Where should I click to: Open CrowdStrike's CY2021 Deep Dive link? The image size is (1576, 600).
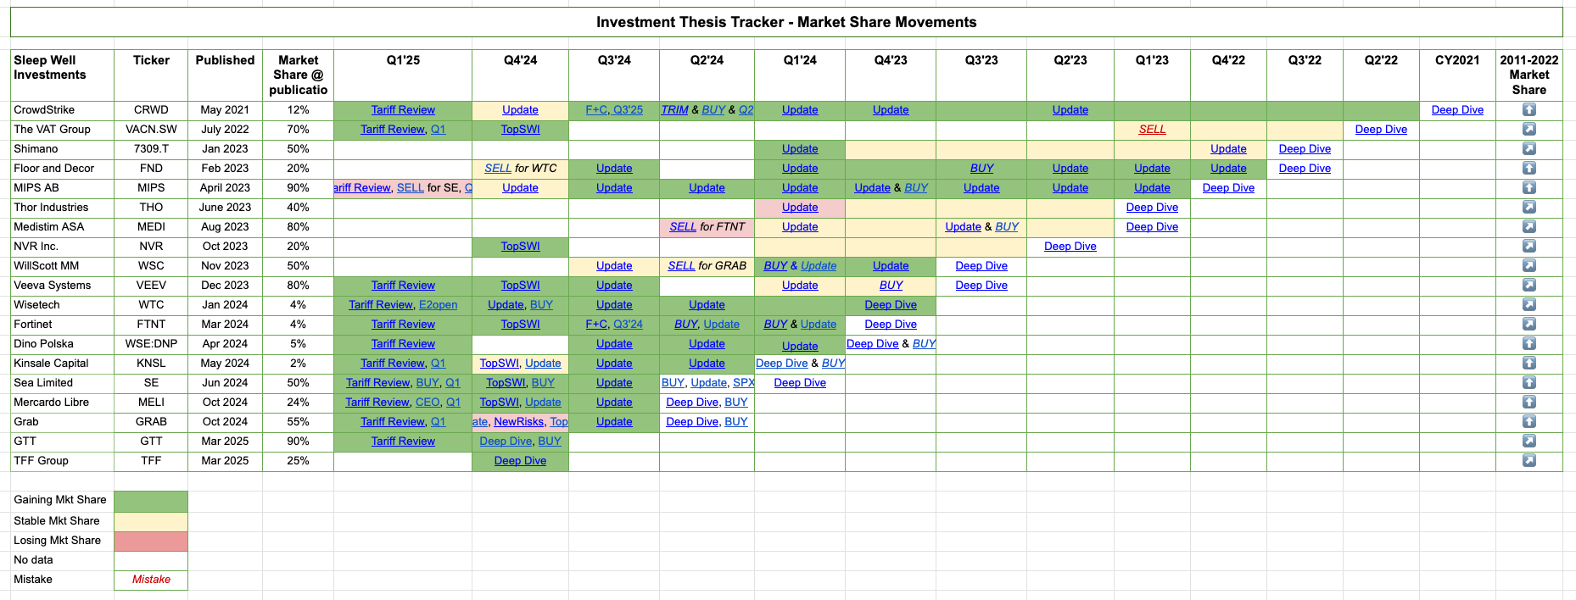coord(1457,109)
